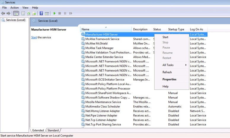Image resolution: width=230 pixels, height=138 pixels.
Task: Click the blue Help toolbar icon
Action: (41, 13)
